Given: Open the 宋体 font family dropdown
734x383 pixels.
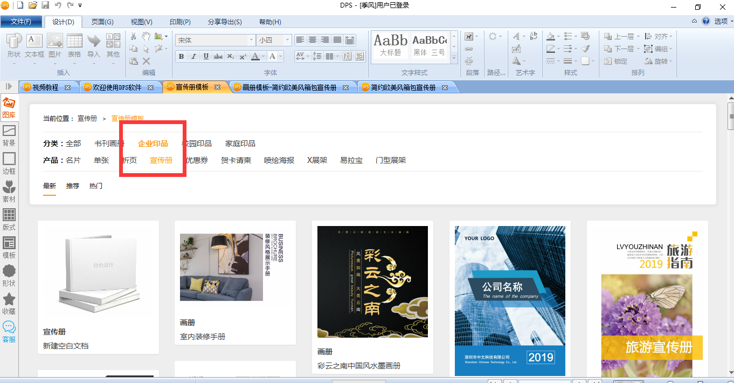Looking at the screenshot, I should tap(251, 40).
